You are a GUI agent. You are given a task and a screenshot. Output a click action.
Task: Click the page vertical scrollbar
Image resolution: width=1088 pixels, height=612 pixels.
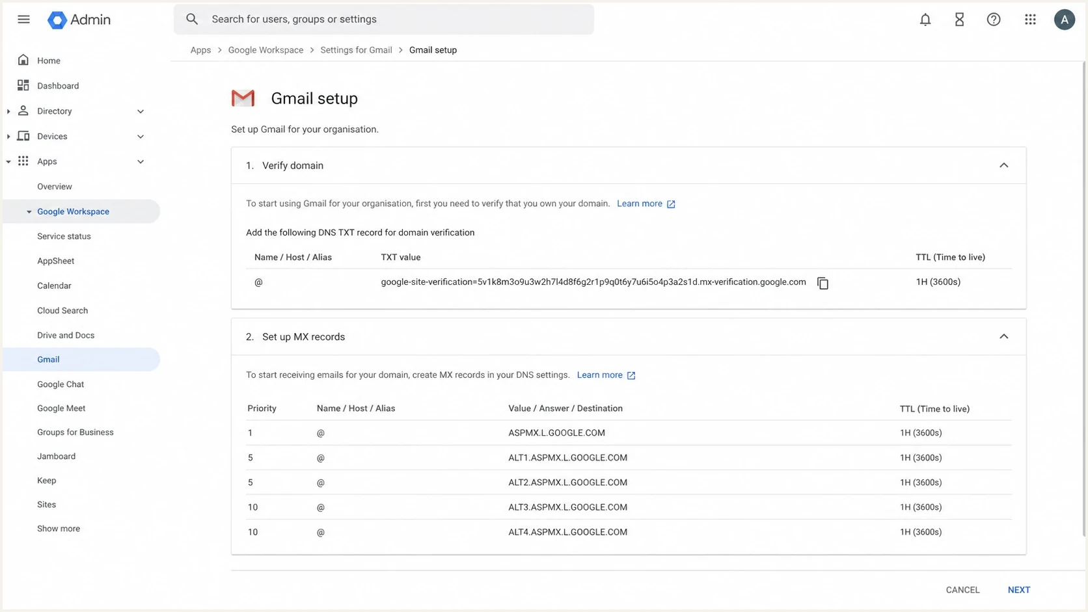(x=1083, y=299)
